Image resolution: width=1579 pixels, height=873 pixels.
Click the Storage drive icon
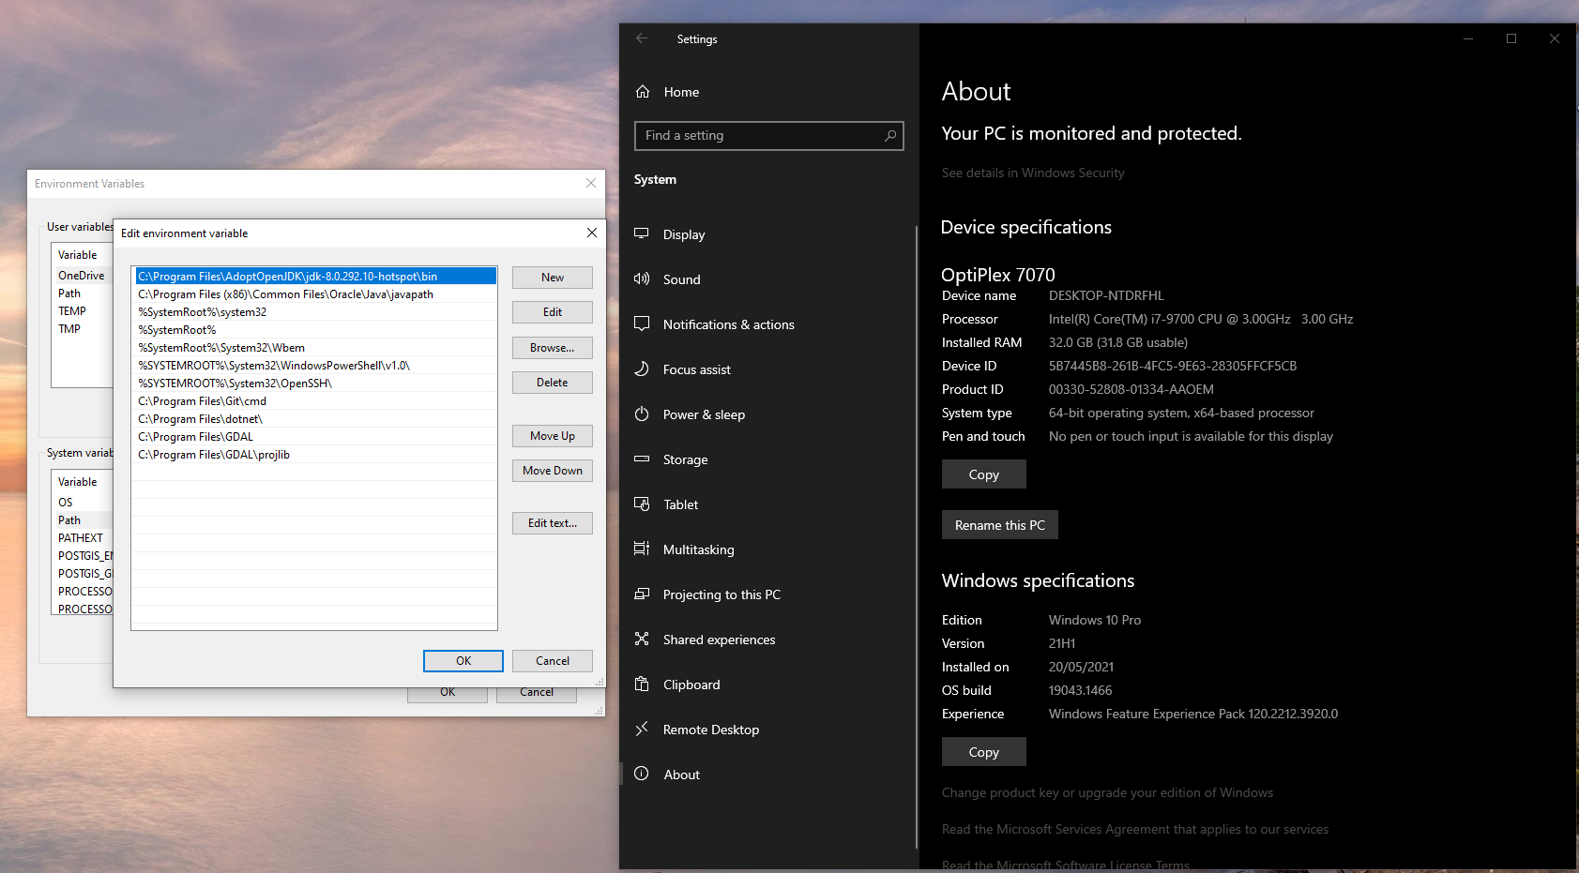(x=642, y=459)
